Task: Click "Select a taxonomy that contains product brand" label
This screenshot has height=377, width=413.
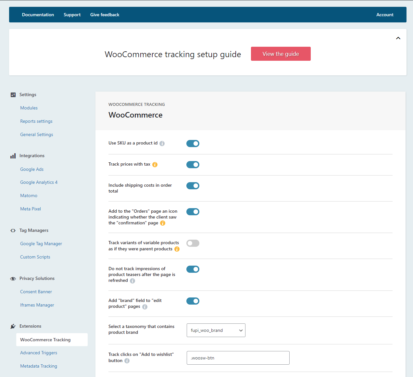Action: (141, 329)
